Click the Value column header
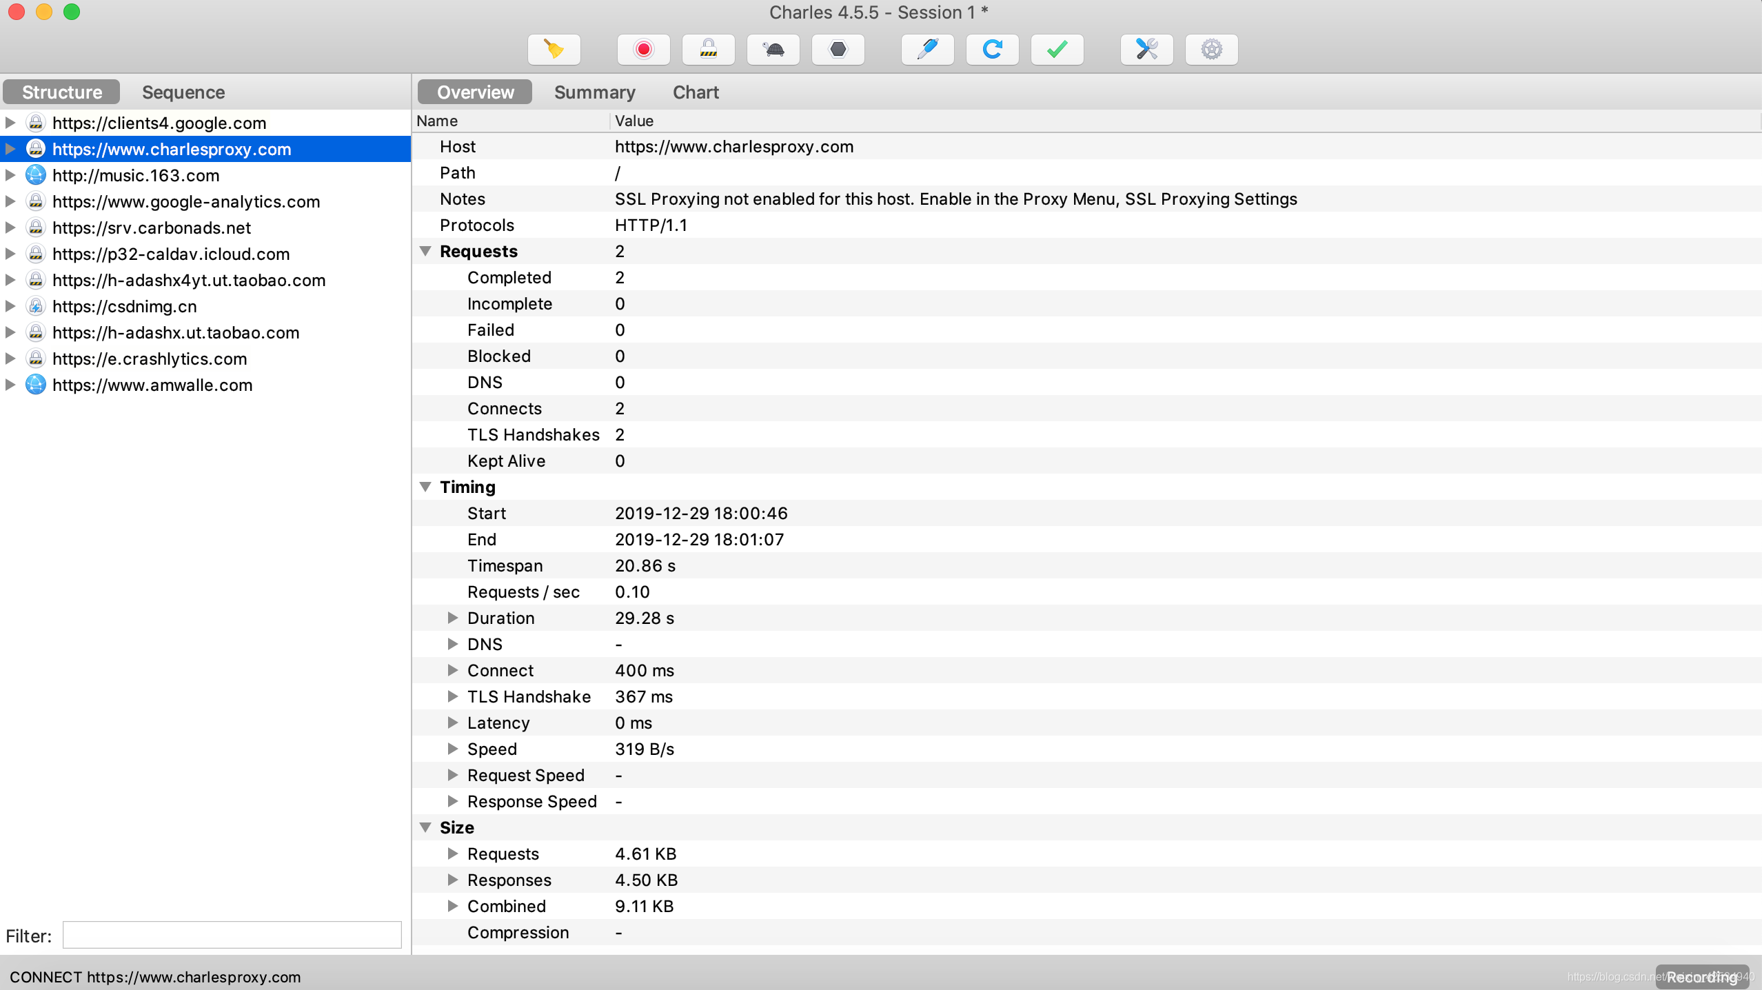Screen dimensions: 1762x990 click(1186, 121)
